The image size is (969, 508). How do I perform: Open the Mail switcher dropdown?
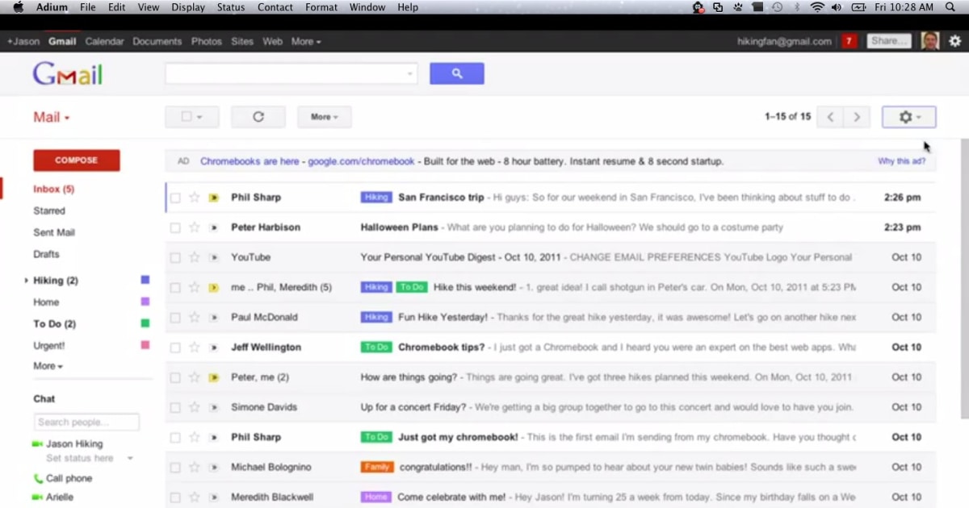pos(52,118)
